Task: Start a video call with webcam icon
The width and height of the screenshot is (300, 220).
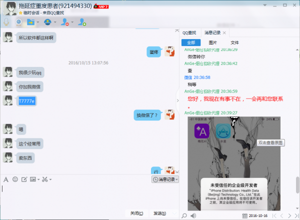Action: (18, 22)
